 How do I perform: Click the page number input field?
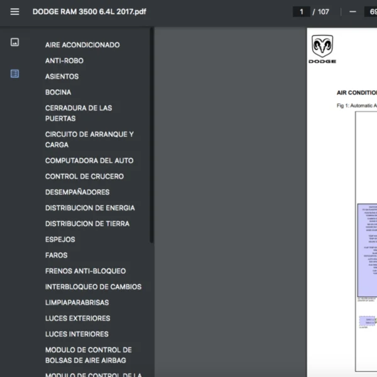301,12
